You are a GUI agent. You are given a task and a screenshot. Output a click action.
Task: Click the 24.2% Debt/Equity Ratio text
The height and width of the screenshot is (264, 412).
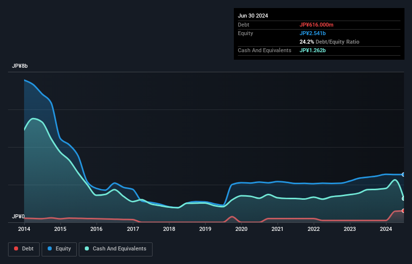(329, 42)
